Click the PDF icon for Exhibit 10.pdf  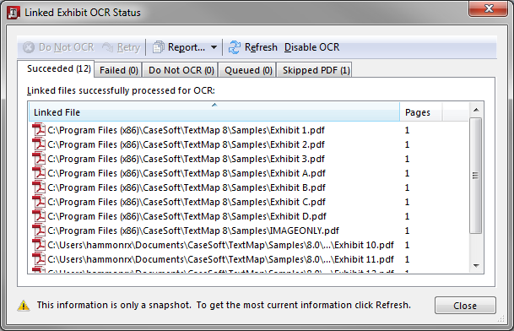coord(39,245)
